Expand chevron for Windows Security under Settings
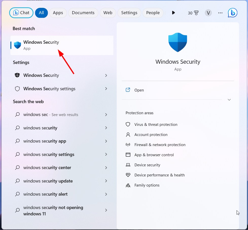The width and height of the screenshot is (248, 230). [106, 75]
